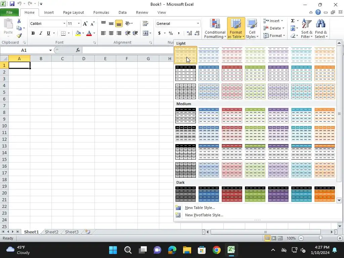Click Decrease Decimal icon
Viewport: 344px width, 258px height.
click(197, 33)
